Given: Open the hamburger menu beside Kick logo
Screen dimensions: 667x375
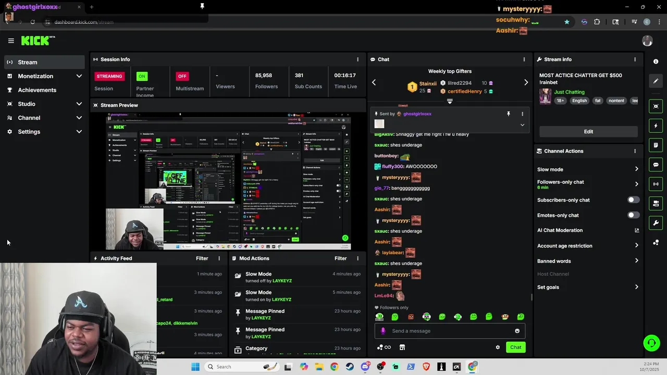Looking at the screenshot, I should click(x=11, y=41).
